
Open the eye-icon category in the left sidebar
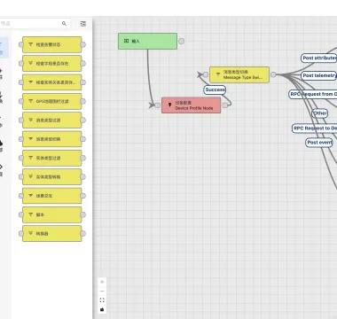[1, 167]
